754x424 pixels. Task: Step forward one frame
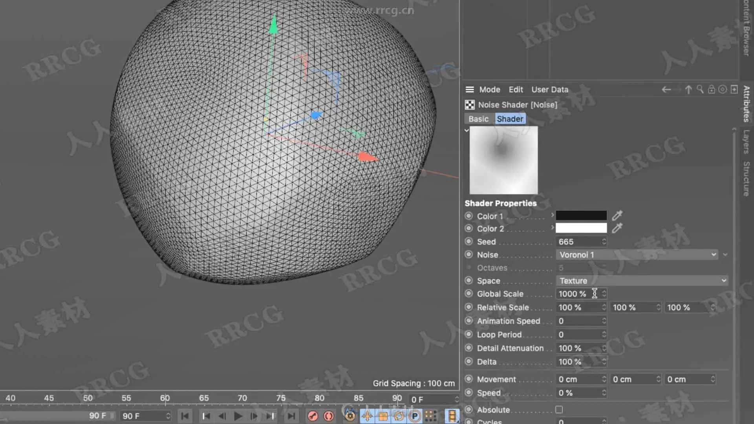tap(254, 416)
